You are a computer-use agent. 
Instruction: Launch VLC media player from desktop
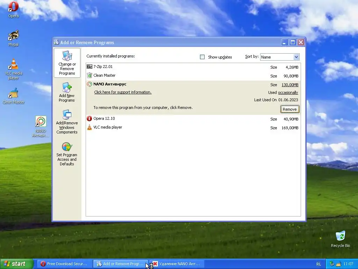tap(14, 69)
